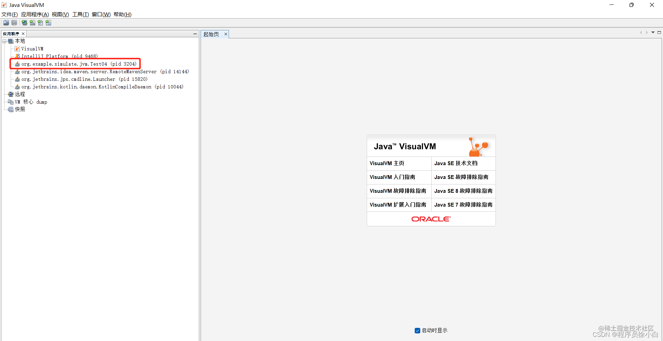Select IntelliJ Platform (pid 9468) label
This screenshot has width=663, height=341.
pos(60,56)
